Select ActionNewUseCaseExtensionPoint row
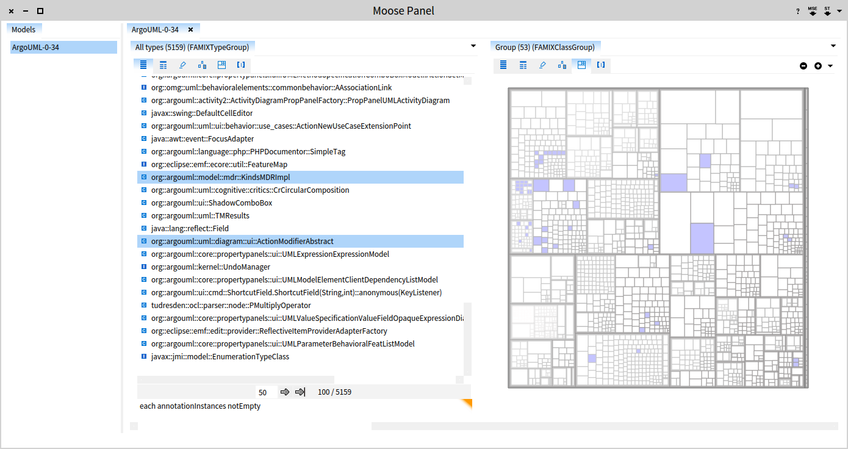The image size is (848, 449). click(x=300, y=126)
